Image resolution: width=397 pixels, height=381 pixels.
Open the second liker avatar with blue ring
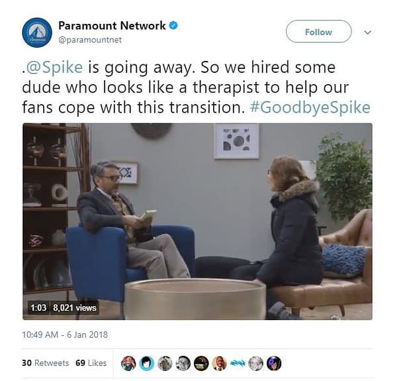coord(147,363)
